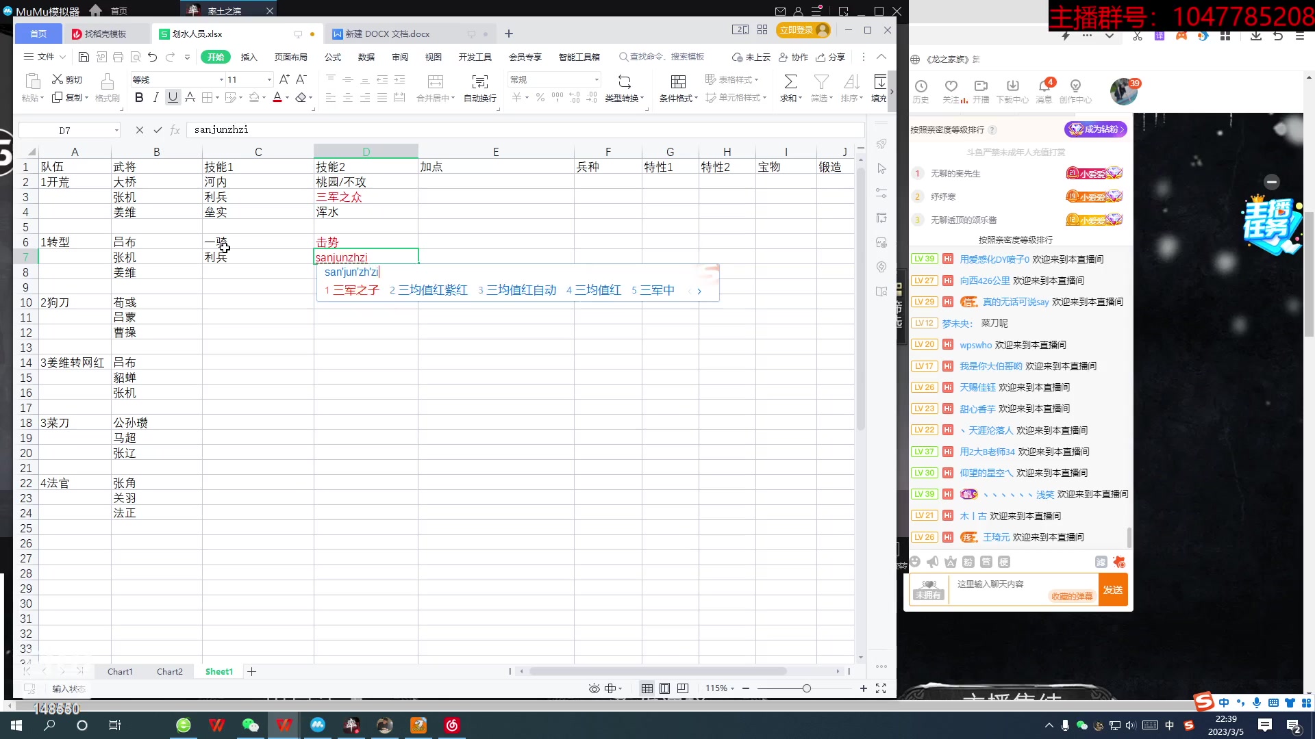This screenshot has width=1315, height=739.
Task: Click the font color red A swatch
Action: click(277, 98)
